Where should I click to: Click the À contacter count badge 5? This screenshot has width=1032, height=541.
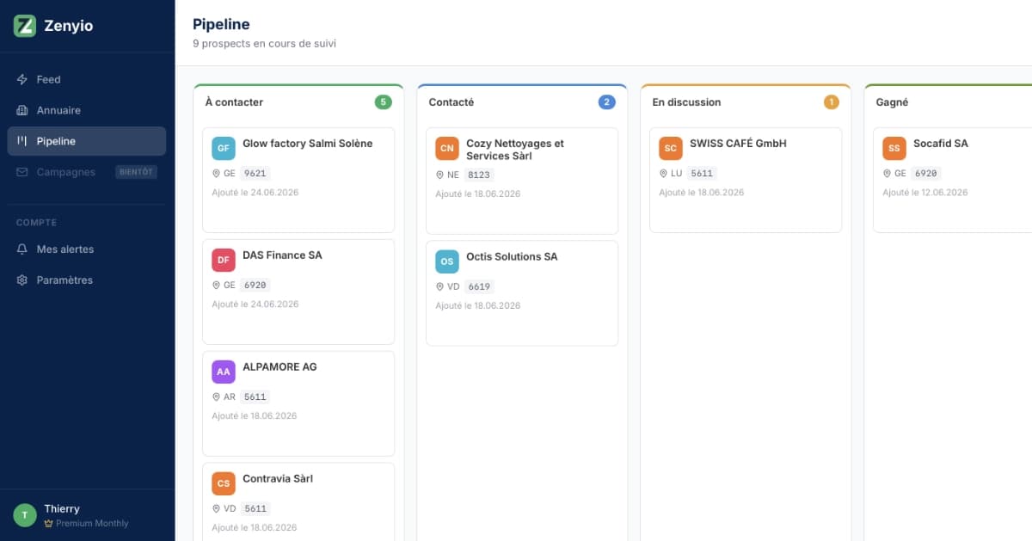pyautogui.click(x=384, y=102)
